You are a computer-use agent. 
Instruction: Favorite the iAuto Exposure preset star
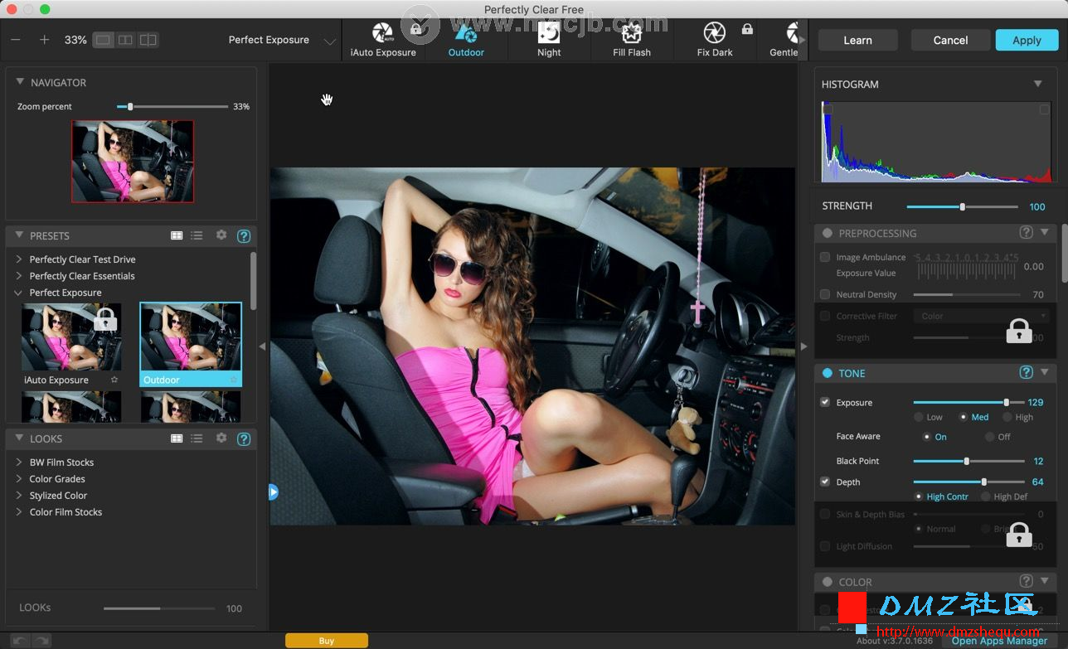tap(114, 380)
